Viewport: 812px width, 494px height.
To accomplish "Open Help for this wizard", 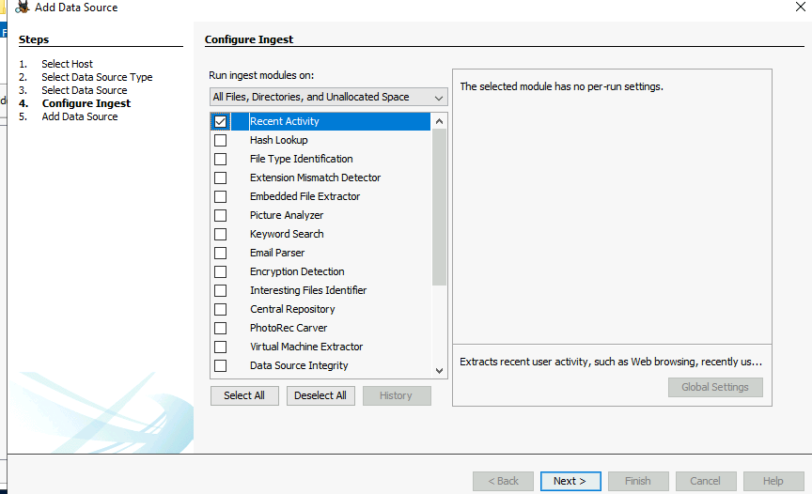I will [x=773, y=481].
